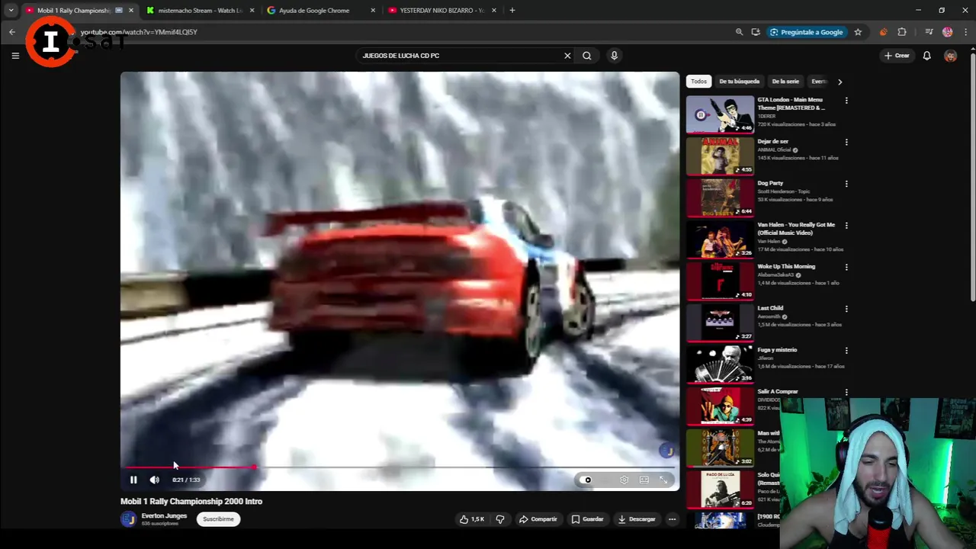The image size is (976, 549).
Task: Open YouTube notifications bell
Action: 927,56
